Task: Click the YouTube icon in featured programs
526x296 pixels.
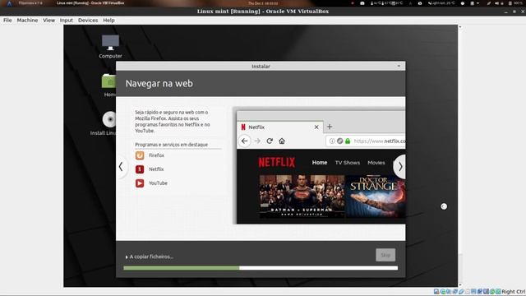Action: [140, 183]
